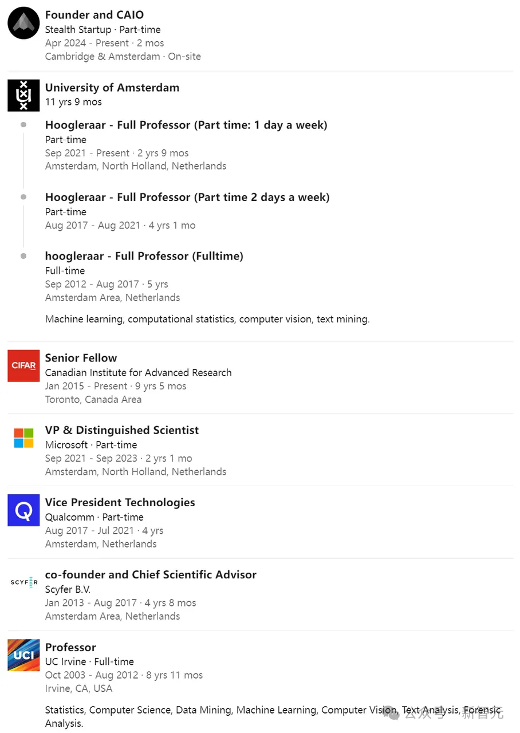Image resolution: width=520 pixels, height=733 pixels.
Task: Click the blue Qualcomm Q logo
Action: tap(23, 510)
